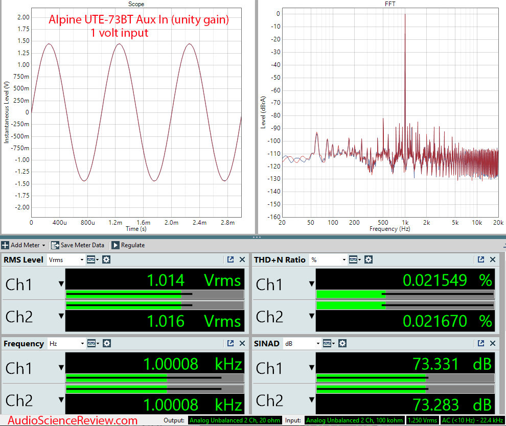Click the Regulate button
Screen dimensions: 506x426
(128, 245)
